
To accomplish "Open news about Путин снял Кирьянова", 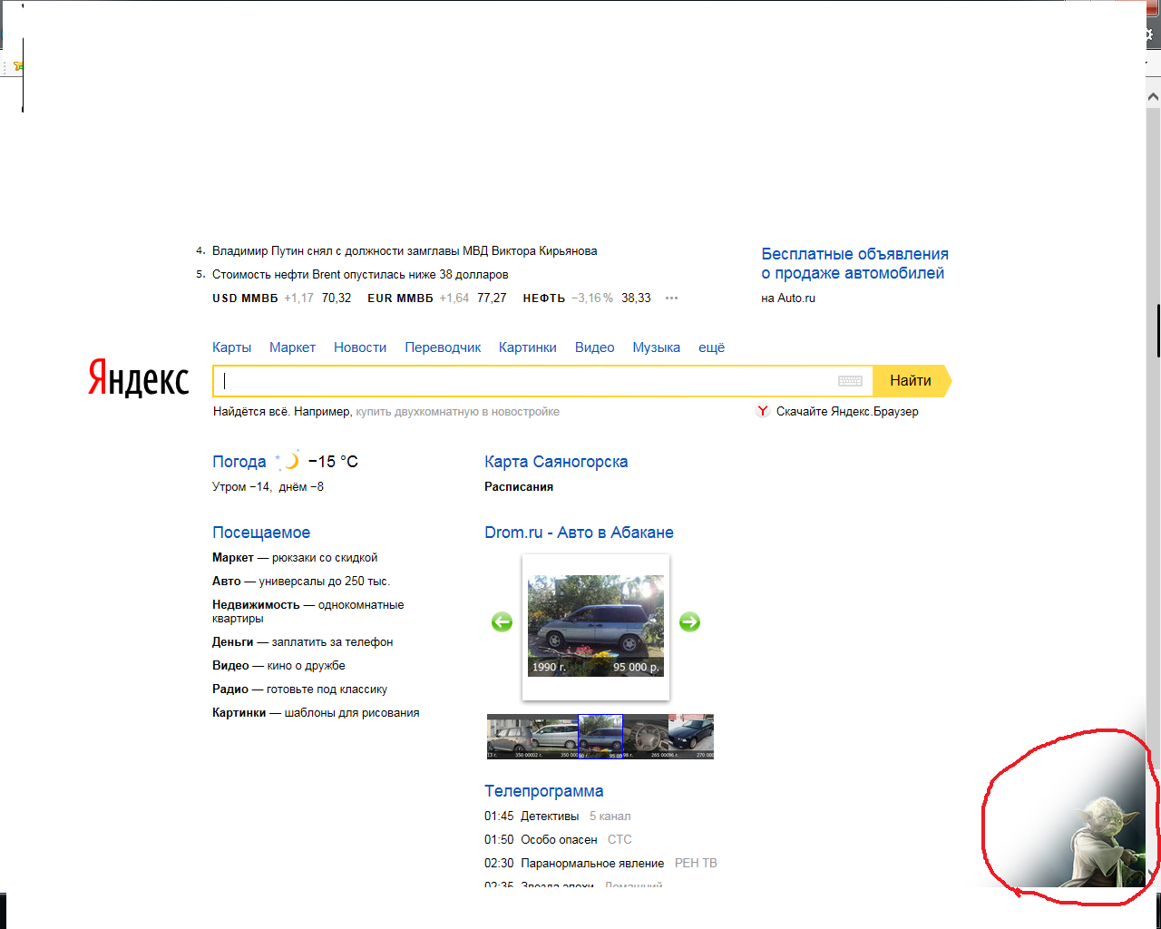I will tap(405, 251).
